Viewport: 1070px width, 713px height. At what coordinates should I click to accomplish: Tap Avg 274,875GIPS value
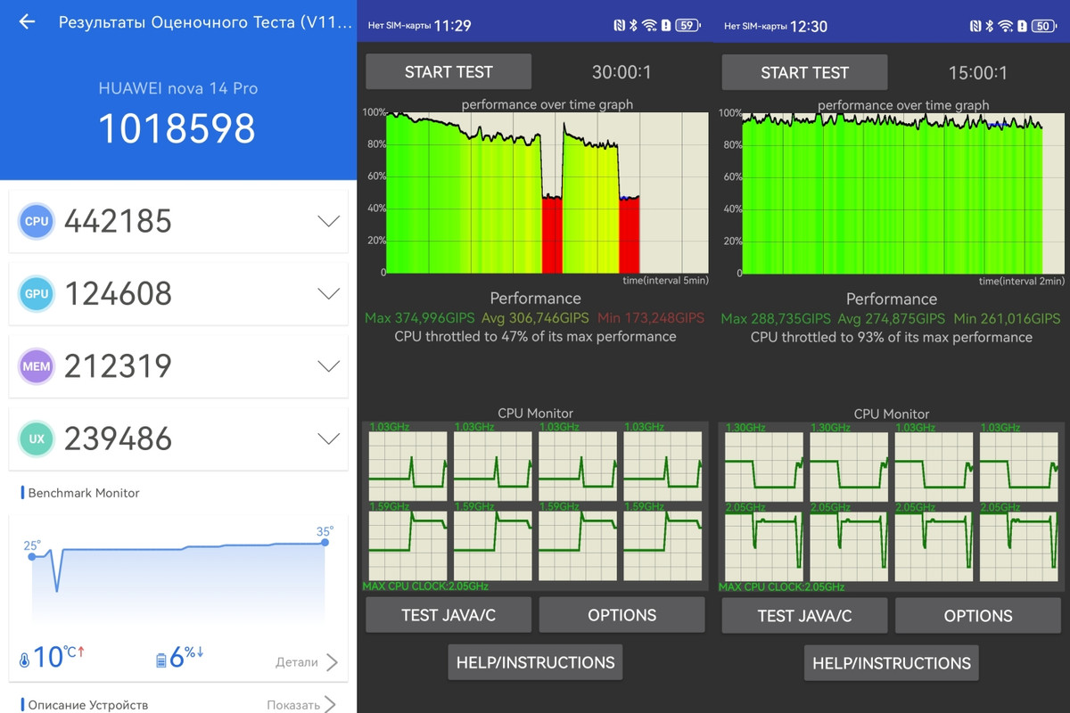click(891, 318)
